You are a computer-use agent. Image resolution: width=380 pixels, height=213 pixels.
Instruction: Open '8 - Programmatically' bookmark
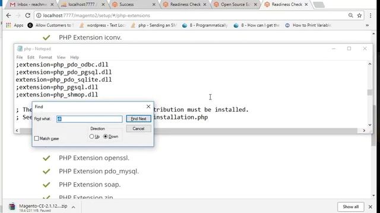[205, 25]
